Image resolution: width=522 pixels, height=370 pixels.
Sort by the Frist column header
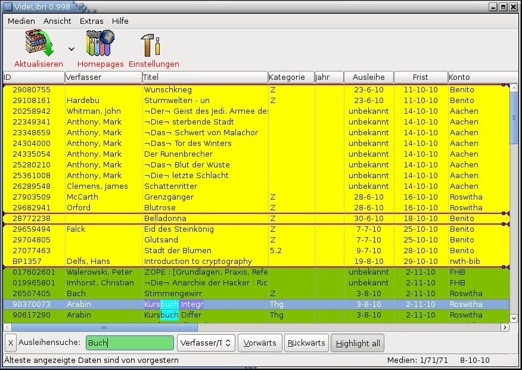click(x=420, y=77)
